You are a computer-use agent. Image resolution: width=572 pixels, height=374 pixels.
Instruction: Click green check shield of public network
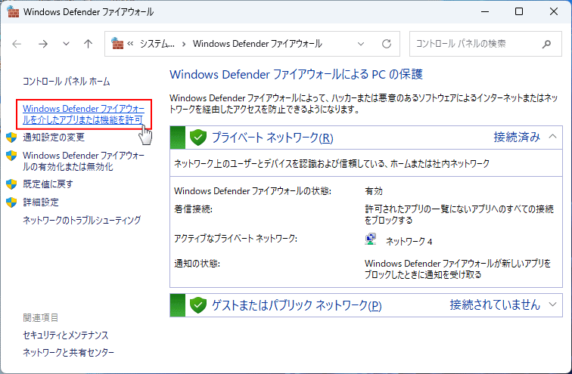click(198, 305)
